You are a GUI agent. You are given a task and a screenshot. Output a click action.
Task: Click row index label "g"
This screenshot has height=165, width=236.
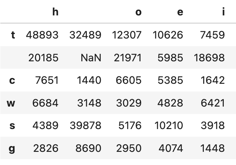coord(12,148)
